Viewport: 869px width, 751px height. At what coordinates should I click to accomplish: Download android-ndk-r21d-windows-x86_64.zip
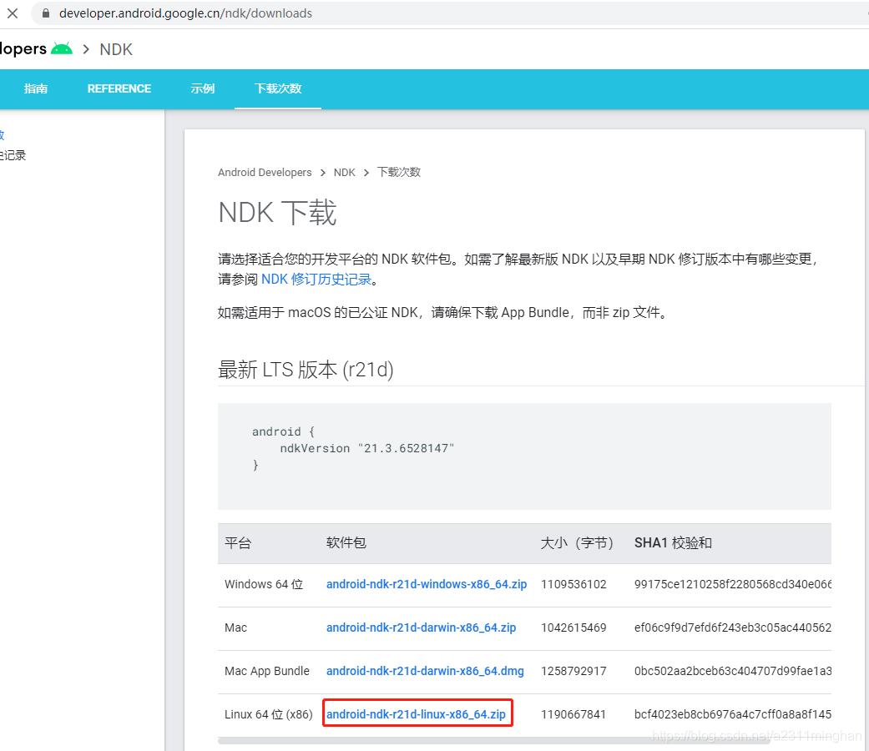pyautogui.click(x=427, y=584)
